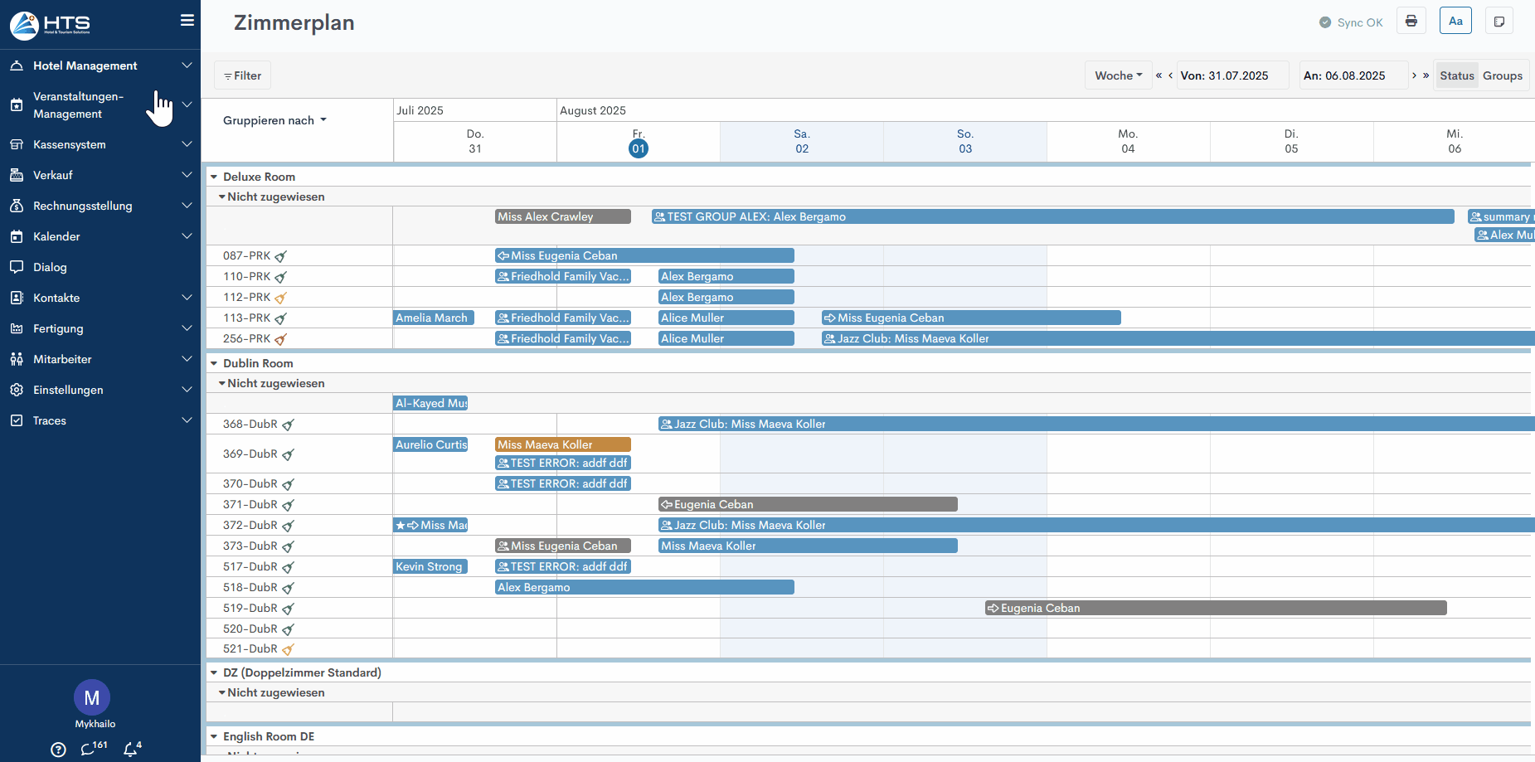
Task: Click the Filter button
Action: pyautogui.click(x=242, y=75)
